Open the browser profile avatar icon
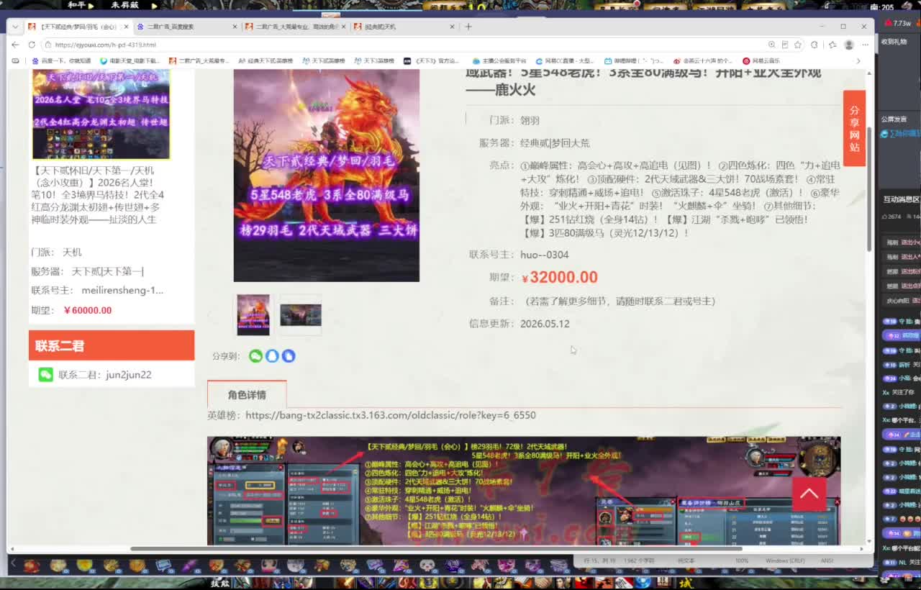Viewport: 921px width, 590px height. [849, 45]
